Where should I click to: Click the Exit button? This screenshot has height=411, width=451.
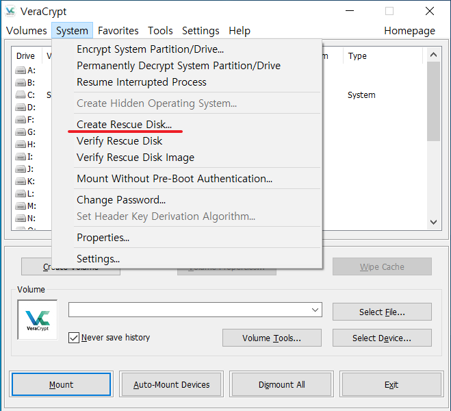pyautogui.click(x=391, y=384)
